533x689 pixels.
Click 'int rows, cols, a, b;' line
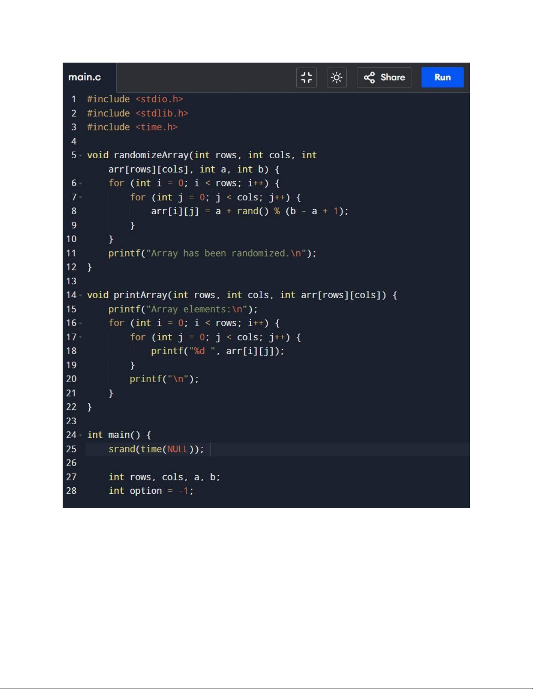coord(164,477)
